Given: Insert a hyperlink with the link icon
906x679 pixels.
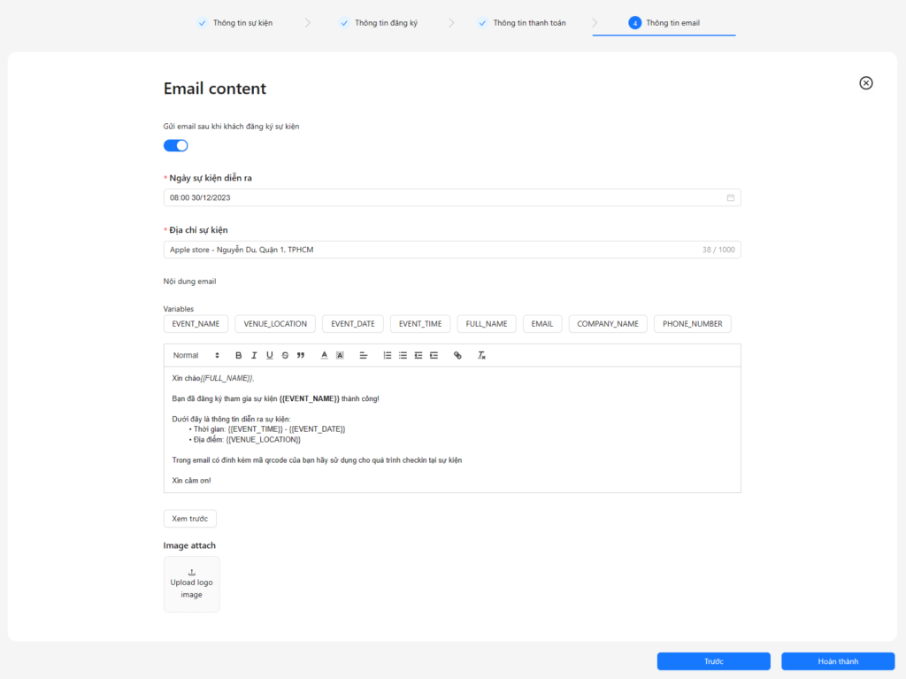Looking at the screenshot, I should pos(457,355).
